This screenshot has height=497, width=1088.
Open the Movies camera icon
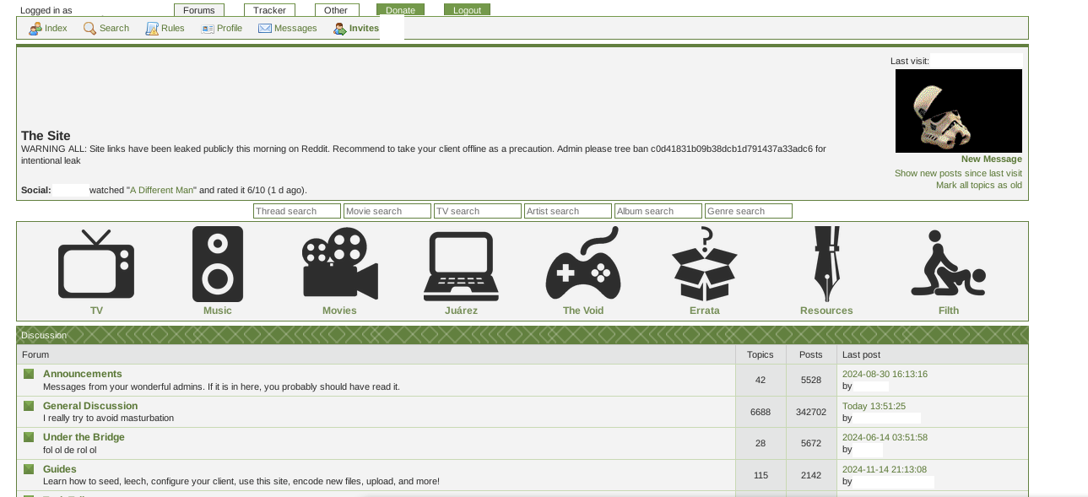tap(340, 262)
